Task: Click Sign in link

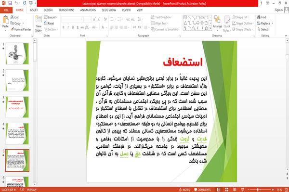Action: coord(278,10)
